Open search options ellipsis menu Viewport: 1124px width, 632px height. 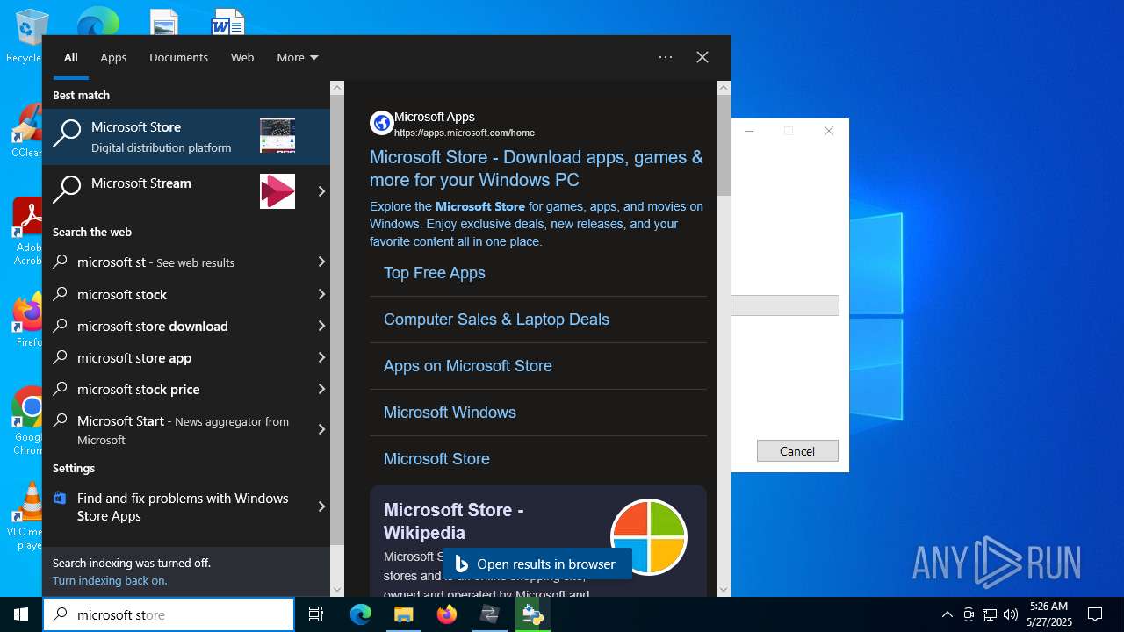pos(666,57)
